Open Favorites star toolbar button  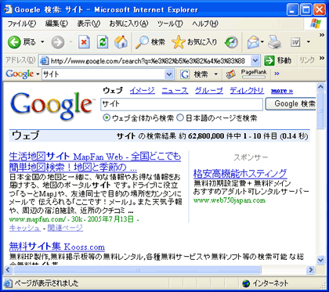[179, 42]
